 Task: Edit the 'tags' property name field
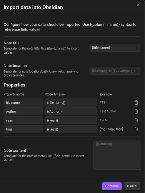coord(23,129)
